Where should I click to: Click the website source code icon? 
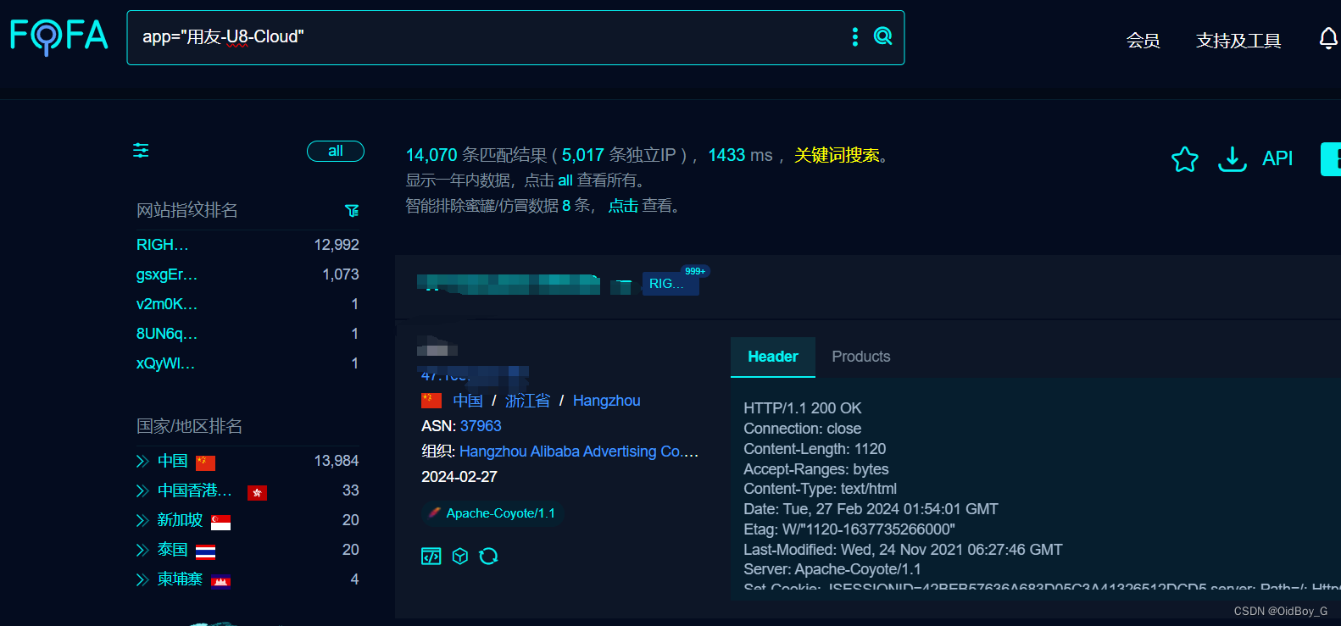tap(431, 556)
